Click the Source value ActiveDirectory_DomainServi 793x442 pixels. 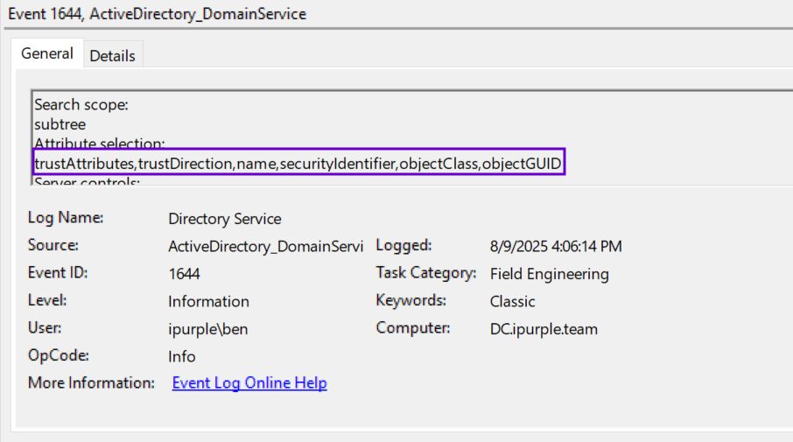pyautogui.click(x=265, y=247)
